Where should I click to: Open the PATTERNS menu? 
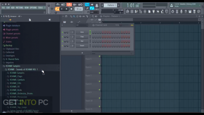19,8
